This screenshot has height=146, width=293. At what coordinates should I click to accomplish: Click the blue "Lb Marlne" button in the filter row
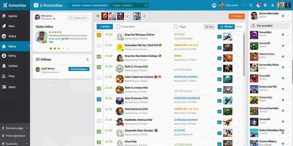[x=226, y=27]
